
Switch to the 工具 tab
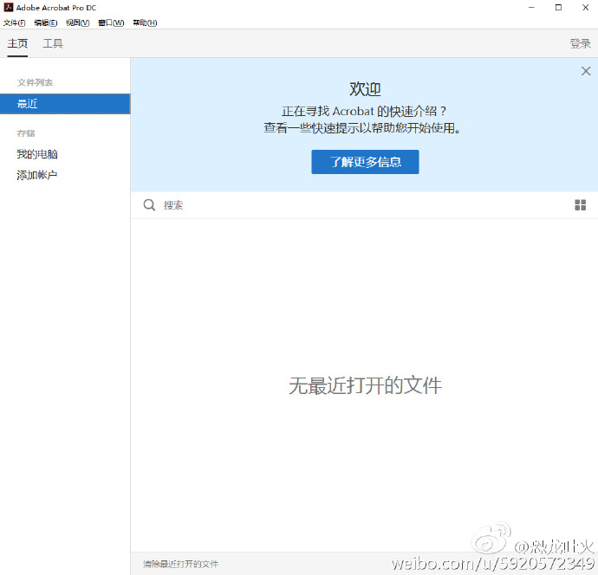(53, 43)
